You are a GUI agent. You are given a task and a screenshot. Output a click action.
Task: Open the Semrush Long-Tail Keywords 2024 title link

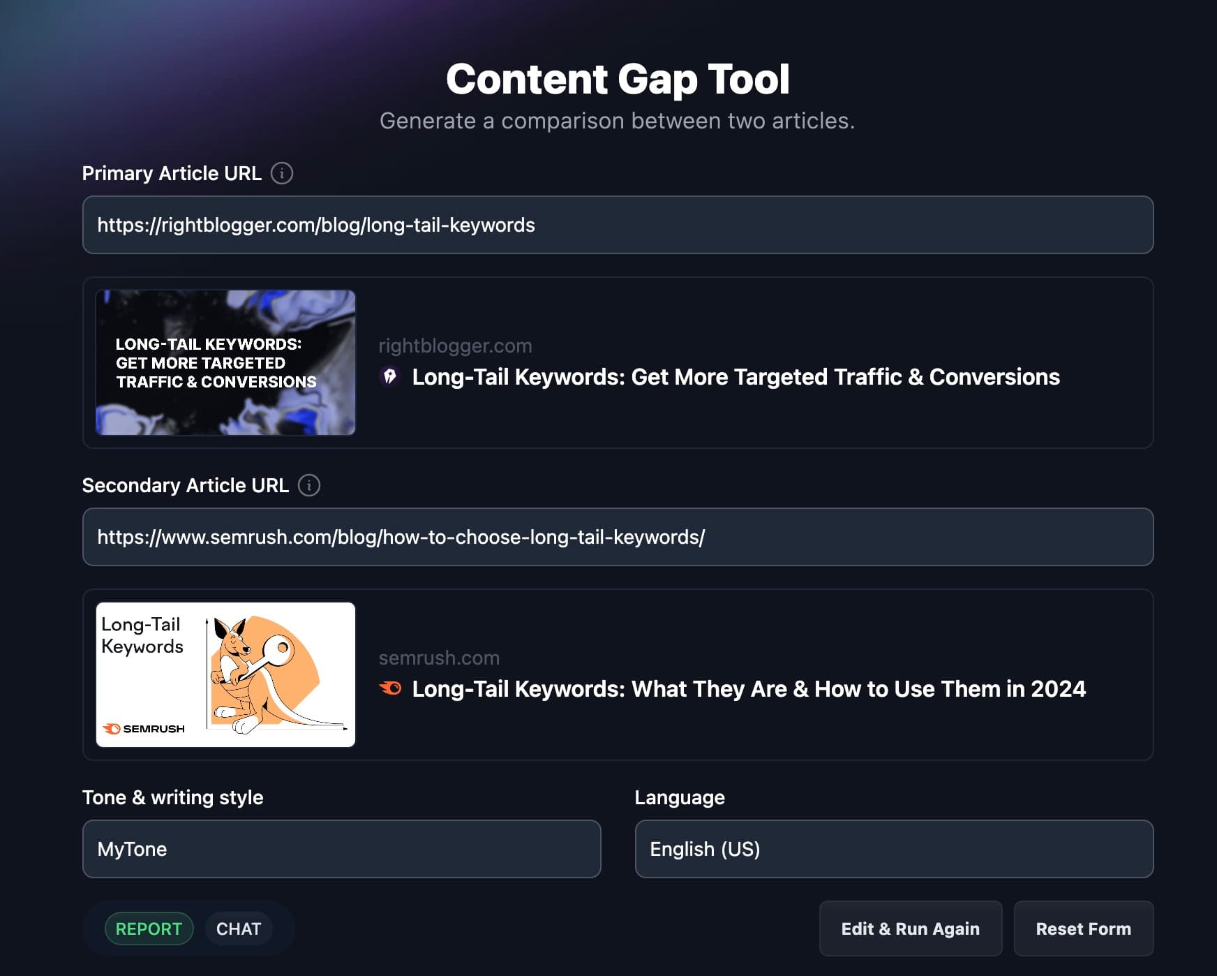tap(748, 689)
